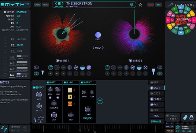Select the IRIS 2 vertical stripes icon
196x133 pixels.
point(126,67)
